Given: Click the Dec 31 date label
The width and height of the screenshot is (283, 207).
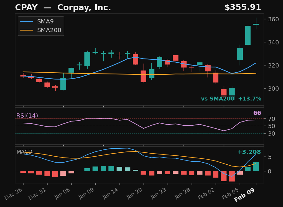Looking at the screenshot, I should coord(38,193).
